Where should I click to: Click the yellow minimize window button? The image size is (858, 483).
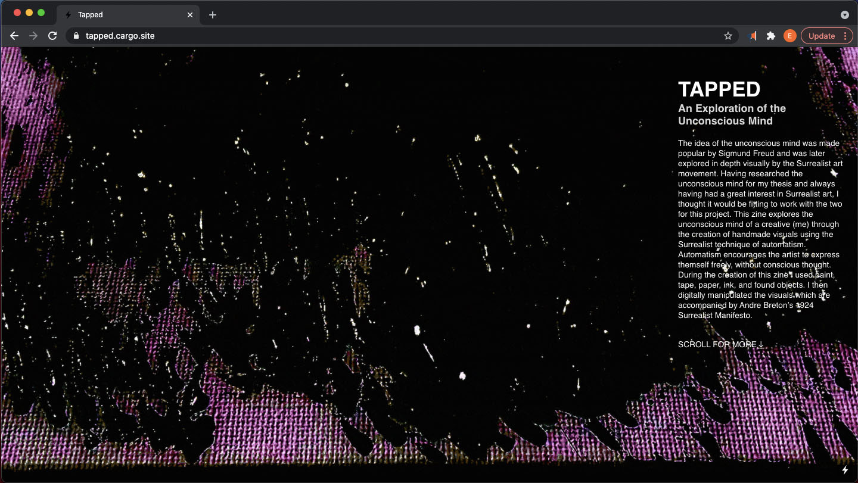[29, 13]
